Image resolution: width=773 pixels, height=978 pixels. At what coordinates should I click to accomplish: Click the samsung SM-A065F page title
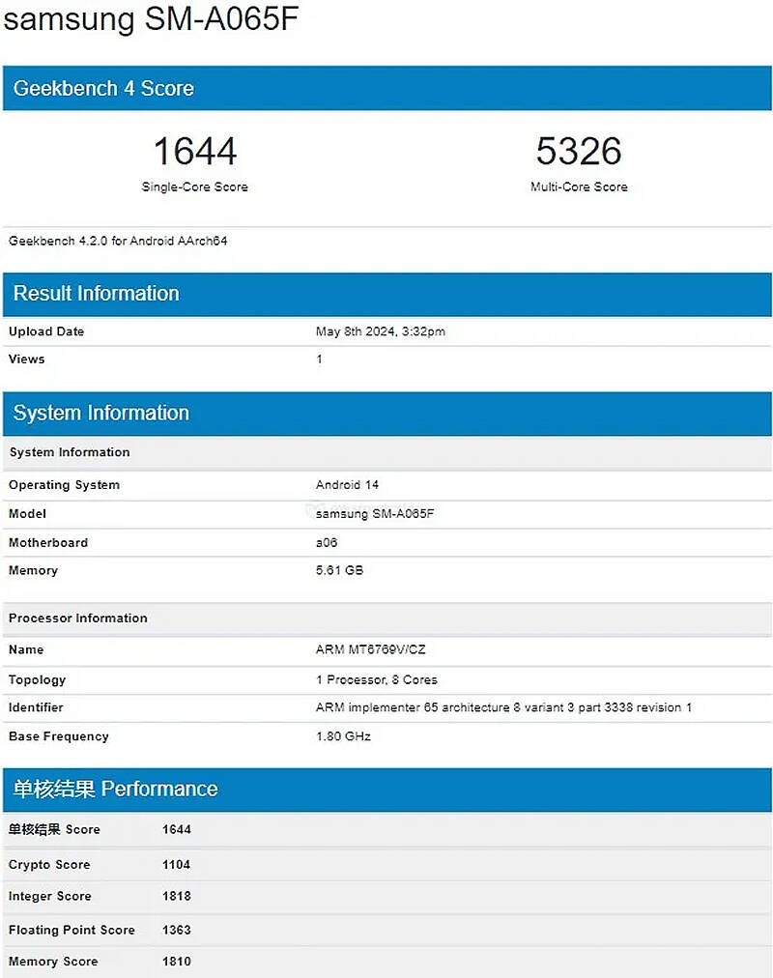point(151,18)
